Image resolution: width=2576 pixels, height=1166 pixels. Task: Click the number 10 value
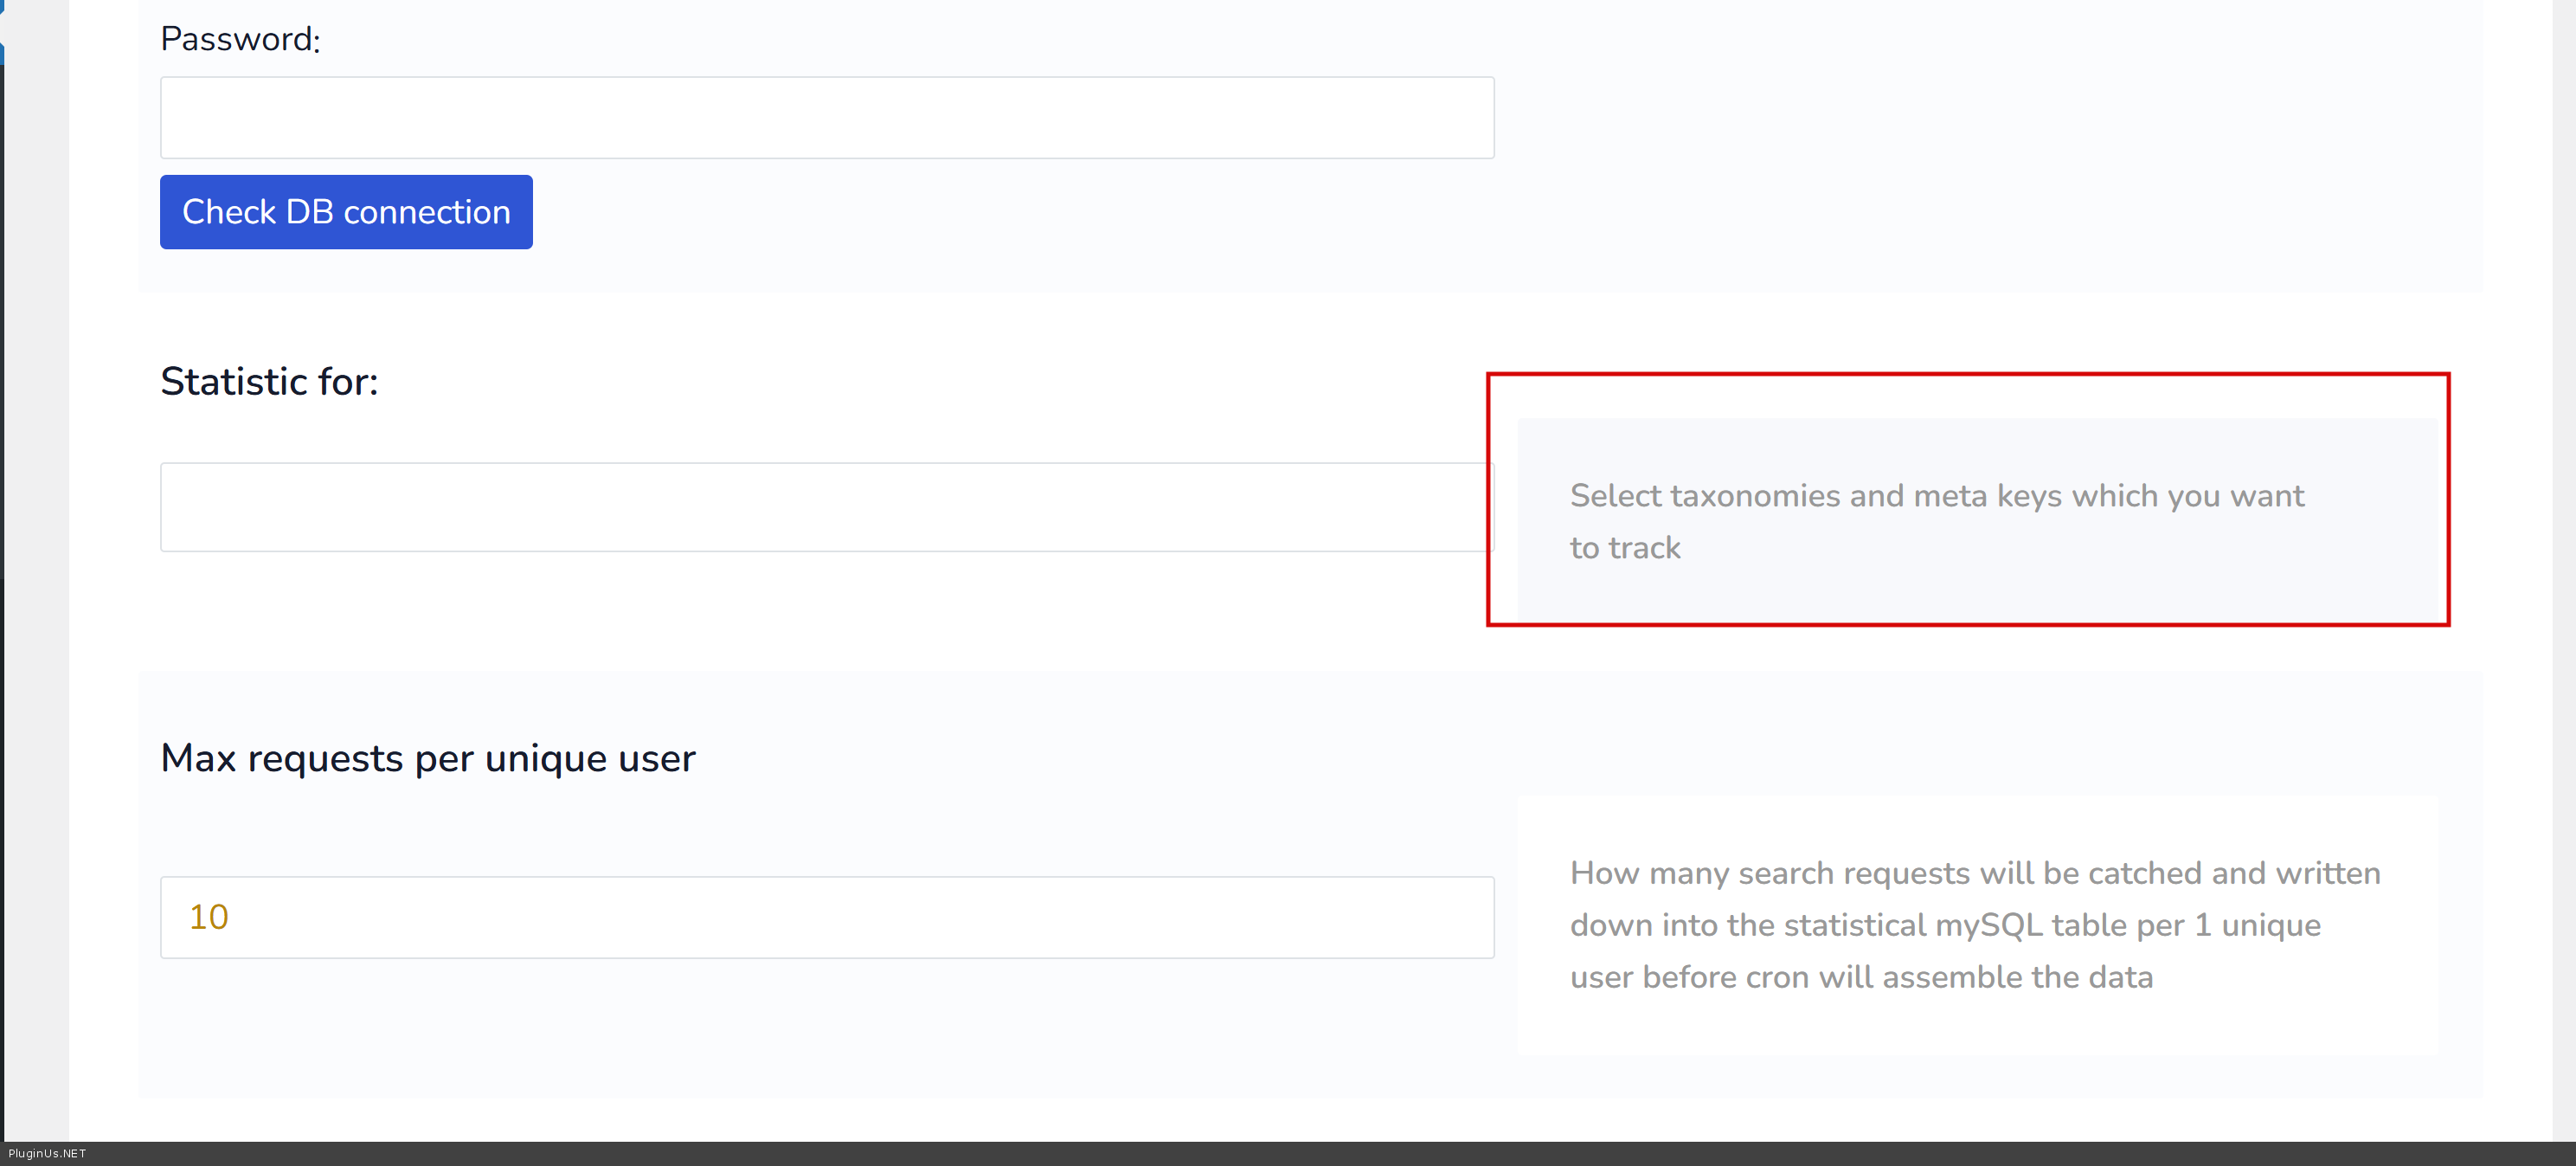pyautogui.click(x=209, y=917)
